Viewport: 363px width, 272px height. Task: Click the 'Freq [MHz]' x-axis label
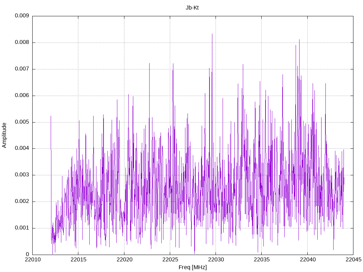(192, 267)
